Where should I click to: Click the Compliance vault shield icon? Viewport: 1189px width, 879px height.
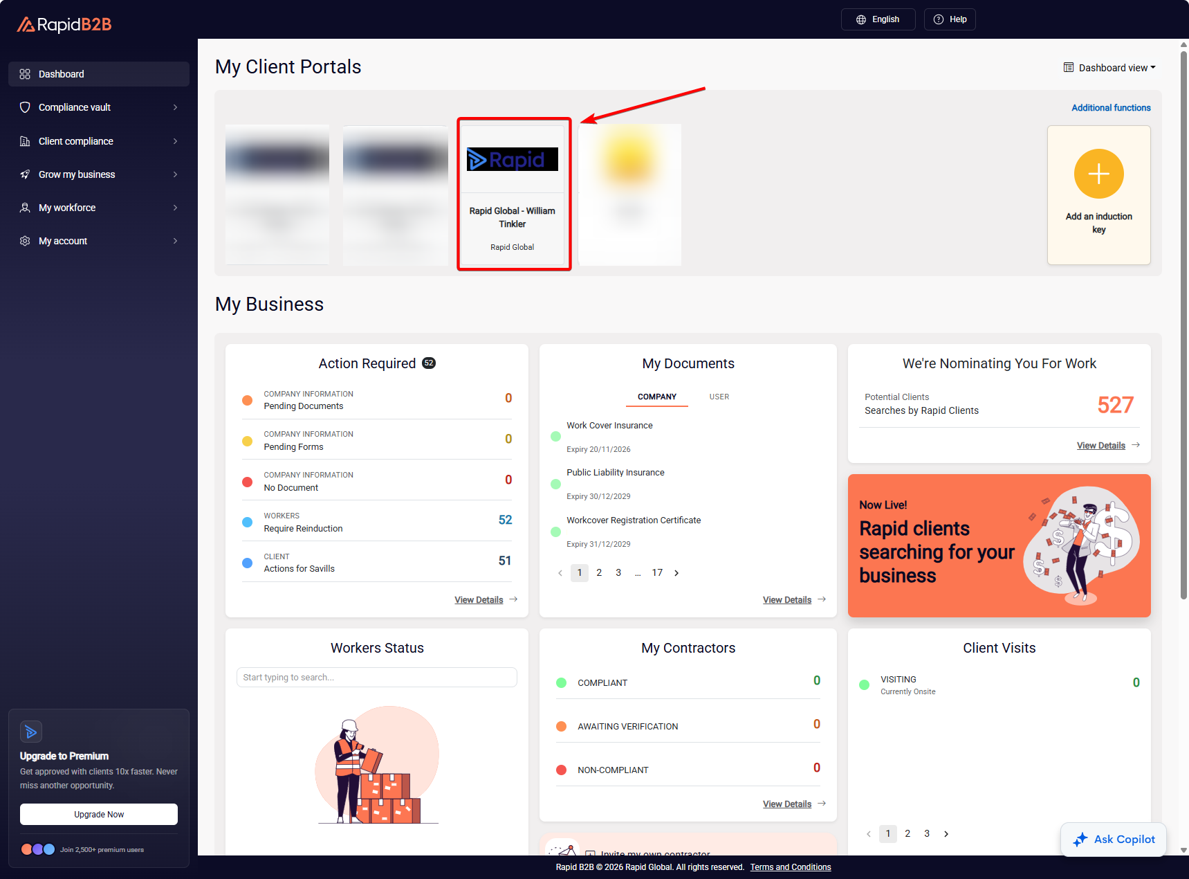(x=25, y=107)
